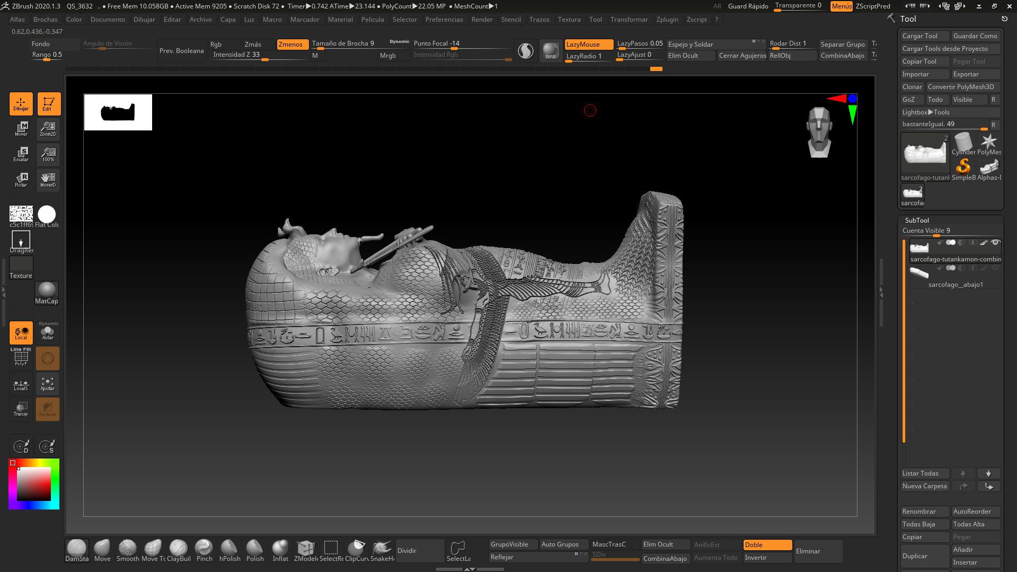Open the Preferencias menu
Screen dimensions: 1017x572
444,20
